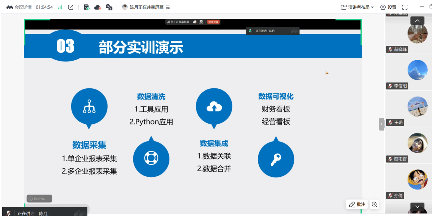Click microphone icon beside 正在讲话 陈月
This screenshot has width=432, height=216.
coord(250,31)
